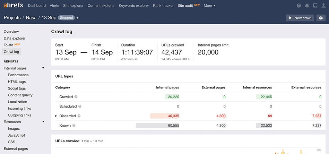Screen dimensions: 329x154
Task: Expand the Discarded row
Action: 56,116
